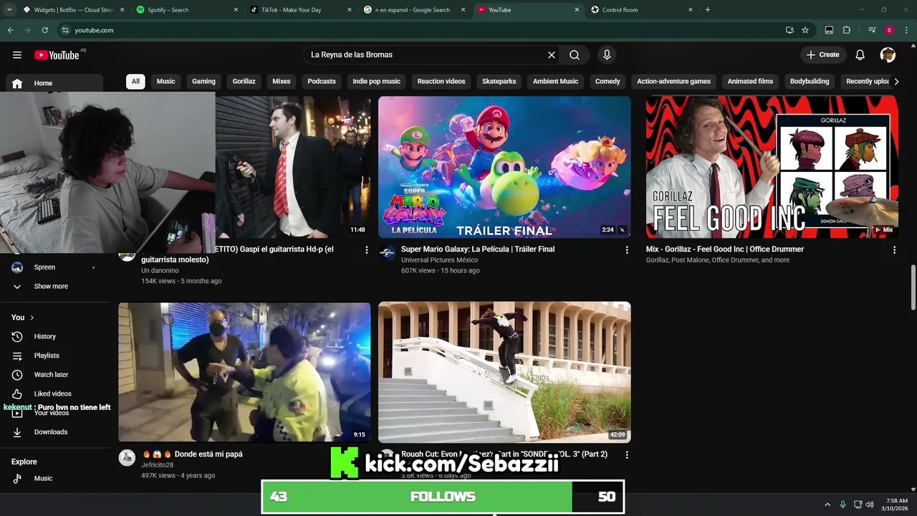Switch to the Control Room tab
917x516 pixels.
pyautogui.click(x=641, y=10)
